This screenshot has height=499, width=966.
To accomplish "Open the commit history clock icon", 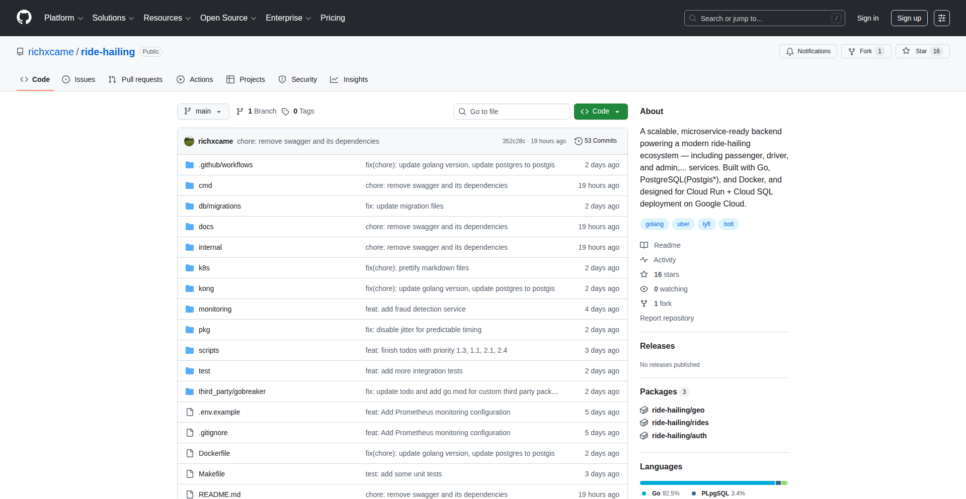I will [578, 141].
